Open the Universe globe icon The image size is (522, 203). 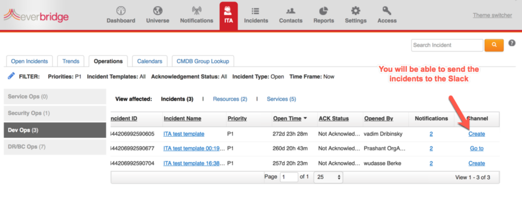(158, 11)
